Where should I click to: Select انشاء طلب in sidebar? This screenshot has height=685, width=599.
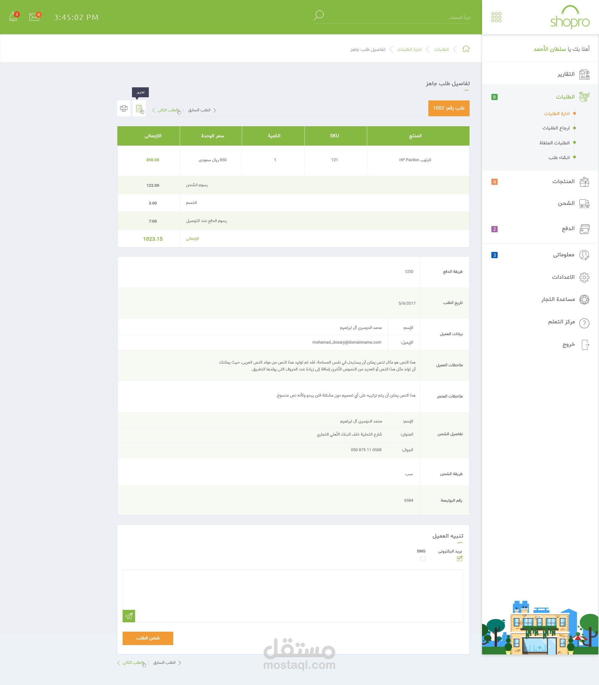[558, 158]
